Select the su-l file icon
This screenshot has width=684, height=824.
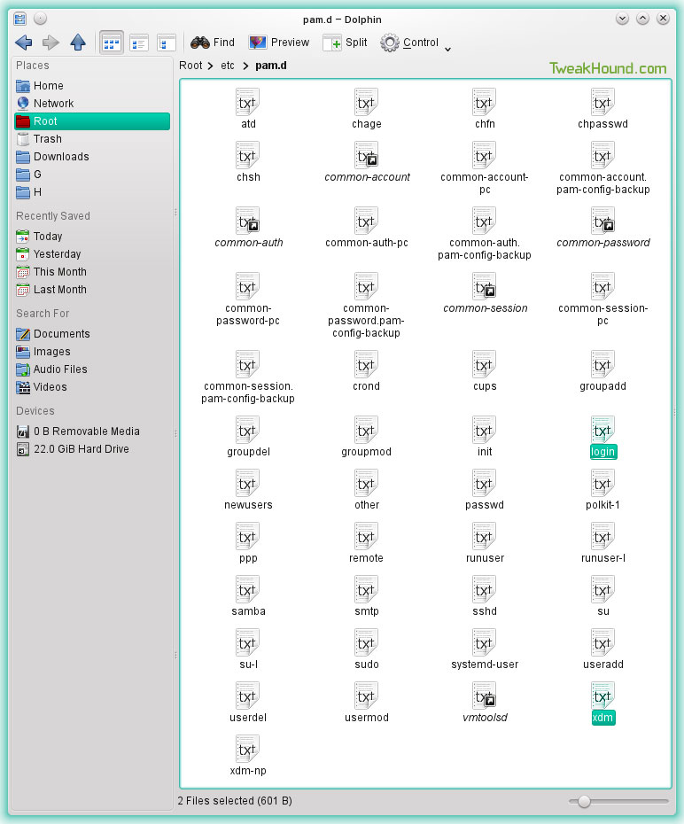pos(247,643)
